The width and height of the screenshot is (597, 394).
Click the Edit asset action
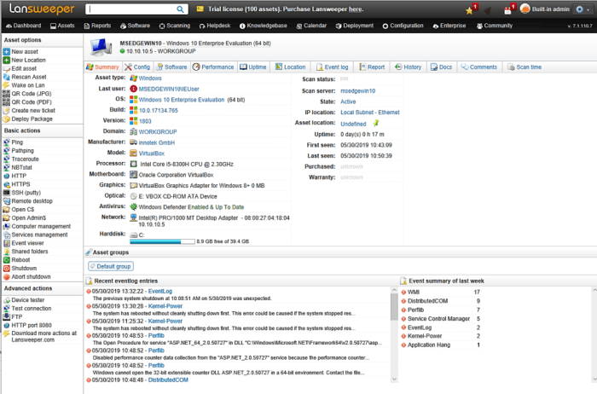click(24, 68)
